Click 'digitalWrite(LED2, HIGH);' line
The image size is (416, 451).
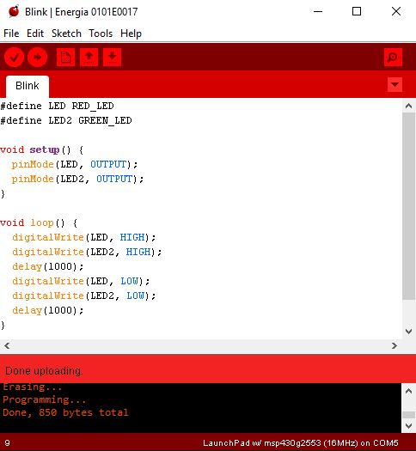[x=87, y=252]
